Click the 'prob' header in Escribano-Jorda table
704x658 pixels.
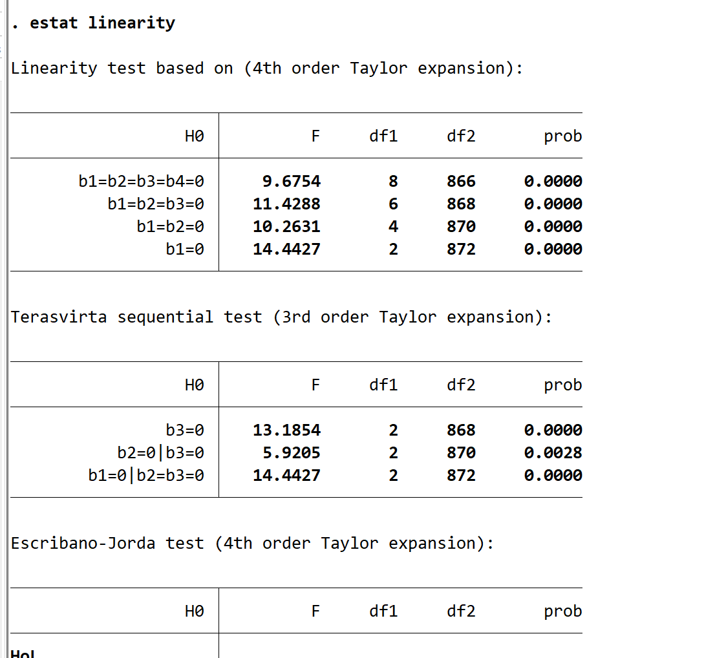(562, 611)
